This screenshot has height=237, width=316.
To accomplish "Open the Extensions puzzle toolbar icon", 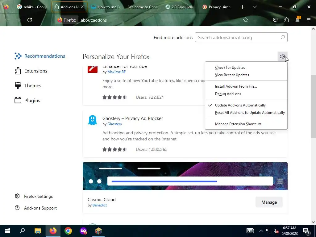I will (x=286, y=20).
